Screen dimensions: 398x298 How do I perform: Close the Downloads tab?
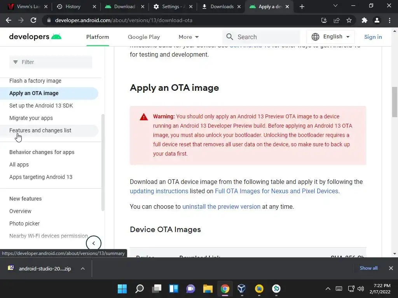click(x=239, y=7)
